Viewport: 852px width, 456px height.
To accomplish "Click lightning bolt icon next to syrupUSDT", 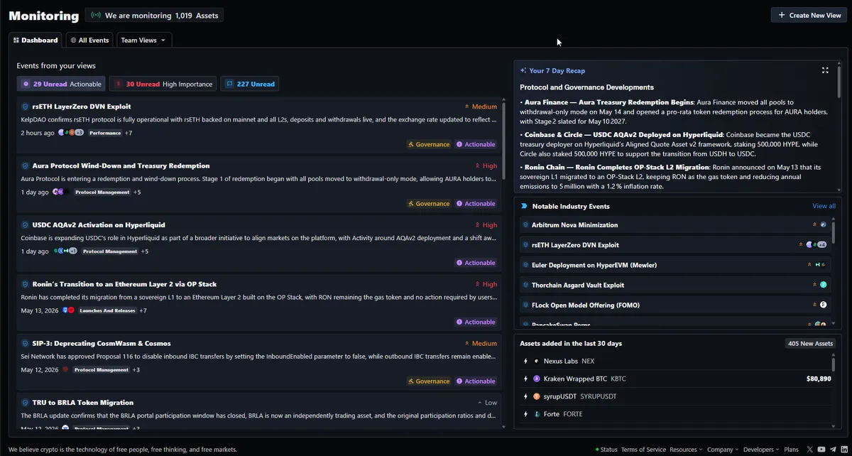I will point(525,396).
